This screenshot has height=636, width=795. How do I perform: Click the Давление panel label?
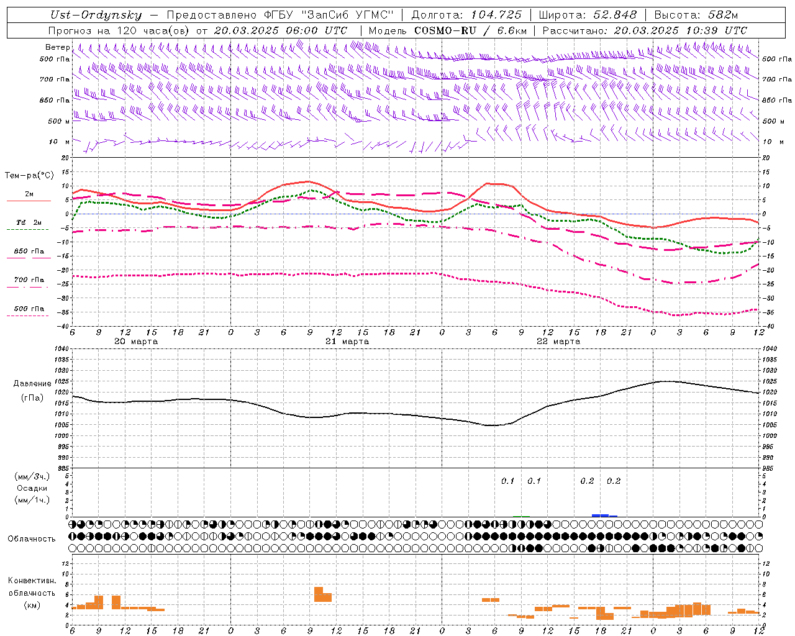(32, 384)
